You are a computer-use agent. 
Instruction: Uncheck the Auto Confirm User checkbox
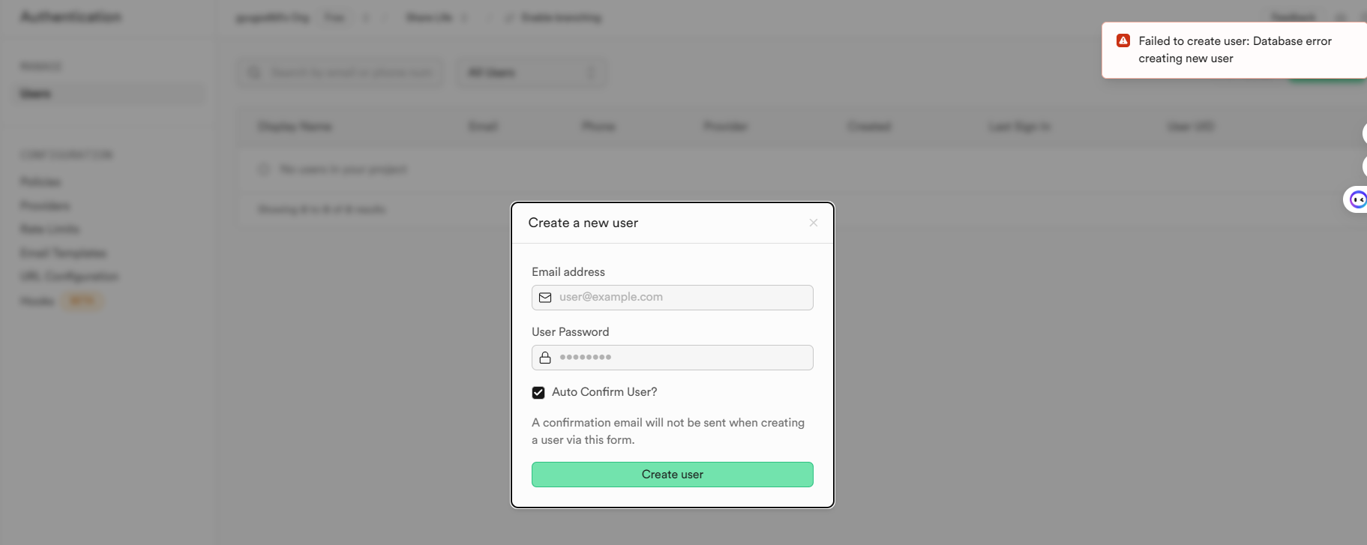538,392
